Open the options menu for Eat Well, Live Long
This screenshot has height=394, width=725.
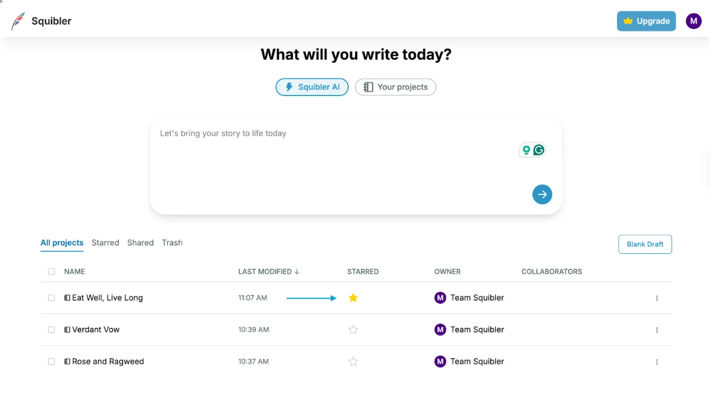(657, 298)
